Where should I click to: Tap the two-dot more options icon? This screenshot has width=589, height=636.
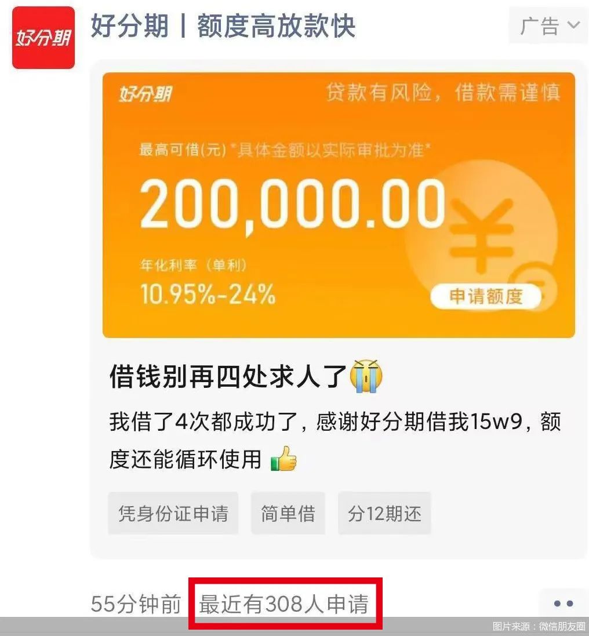click(563, 604)
